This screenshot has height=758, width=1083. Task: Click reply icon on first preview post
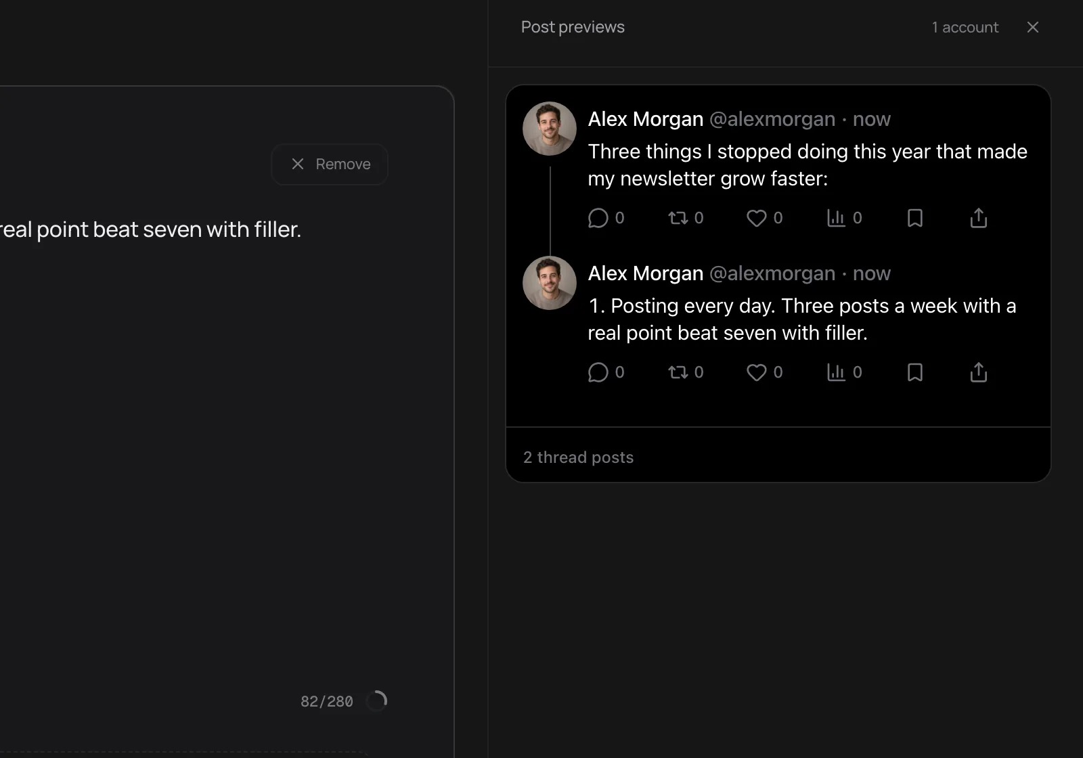tap(598, 218)
